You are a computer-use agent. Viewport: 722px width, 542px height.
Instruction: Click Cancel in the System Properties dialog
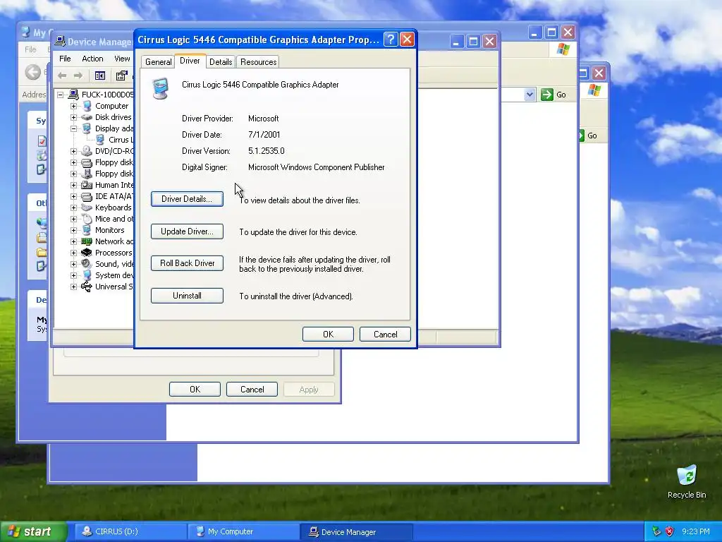click(x=252, y=390)
